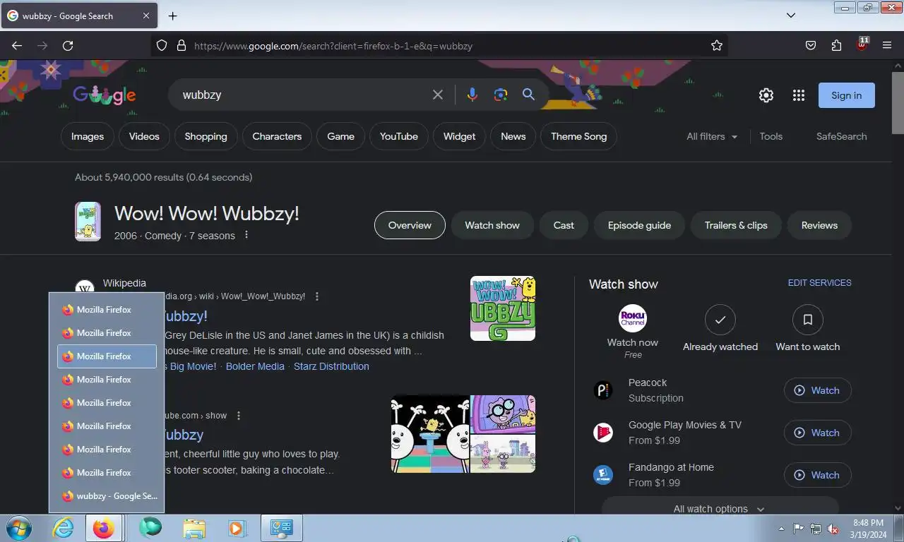Expand the All filters dropdown
Screen dimensions: 904x542
[x=712, y=136]
